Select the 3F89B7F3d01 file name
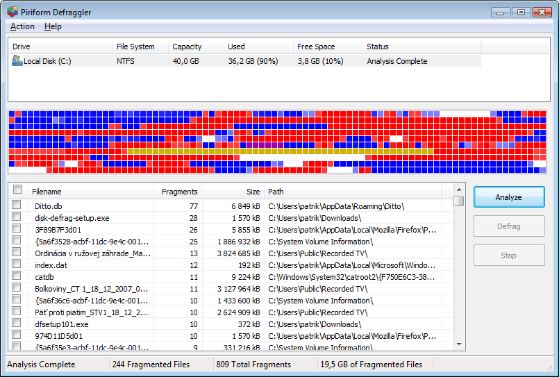The image size is (559, 377). point(58,230)
